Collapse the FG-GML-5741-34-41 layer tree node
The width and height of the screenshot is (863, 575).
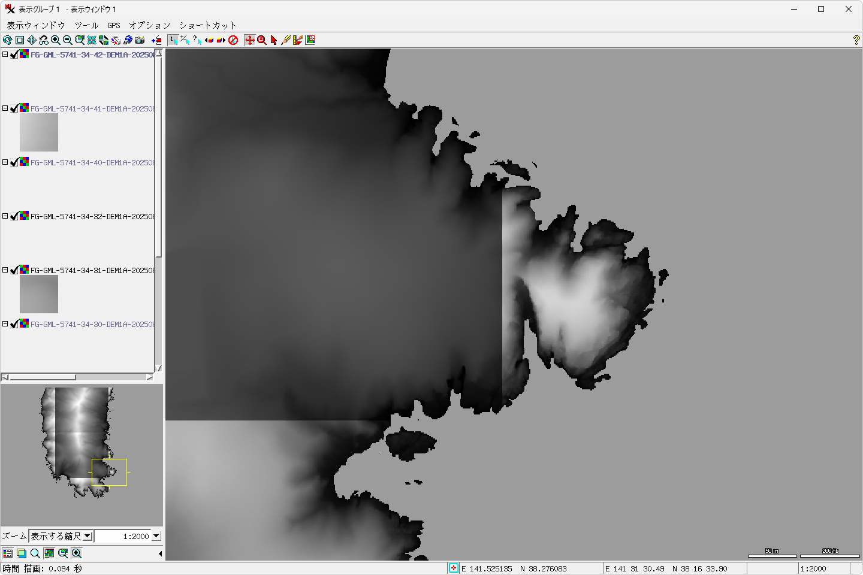coord(5,108)
